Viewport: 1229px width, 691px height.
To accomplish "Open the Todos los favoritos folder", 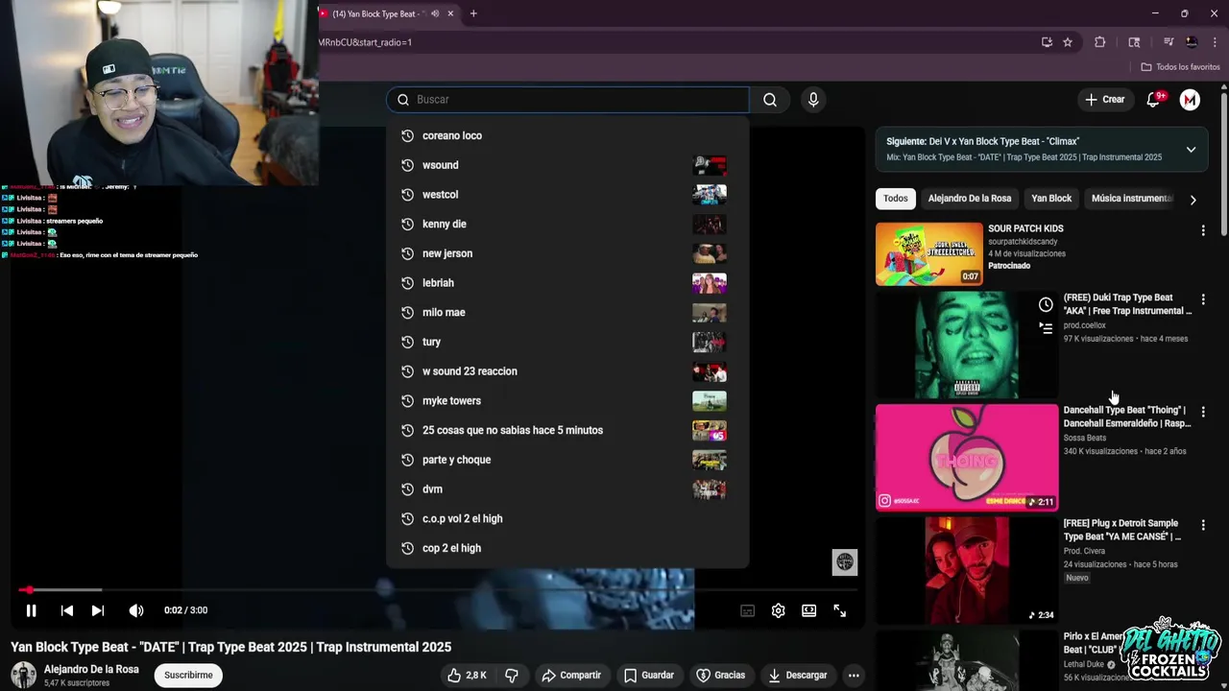I will (x=1180, y=67).
